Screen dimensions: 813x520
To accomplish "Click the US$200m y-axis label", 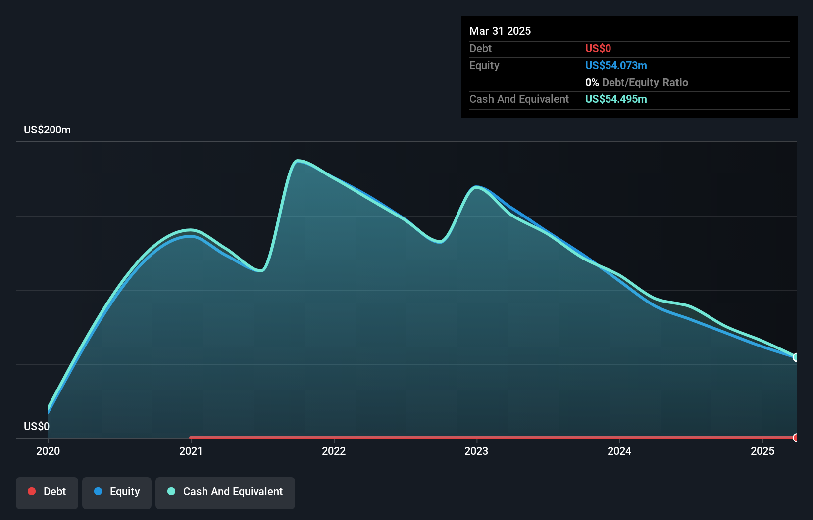I will coord(48,130).
